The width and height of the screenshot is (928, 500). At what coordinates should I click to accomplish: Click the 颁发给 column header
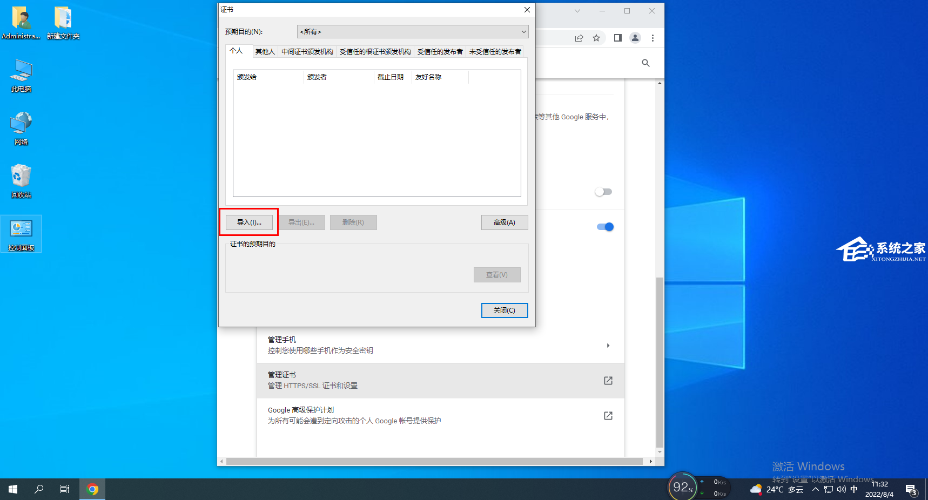tap(268, 77)
